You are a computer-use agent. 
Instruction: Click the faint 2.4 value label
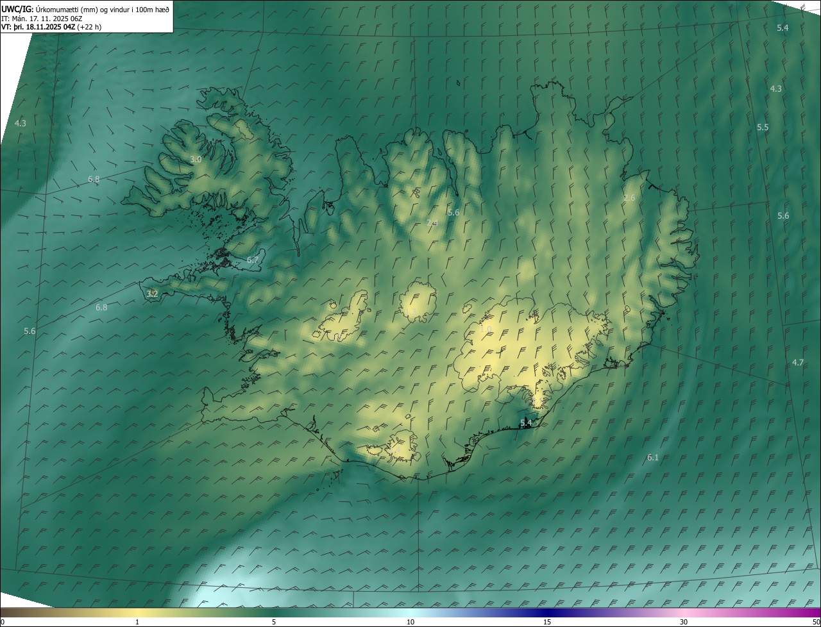point(432,222)
